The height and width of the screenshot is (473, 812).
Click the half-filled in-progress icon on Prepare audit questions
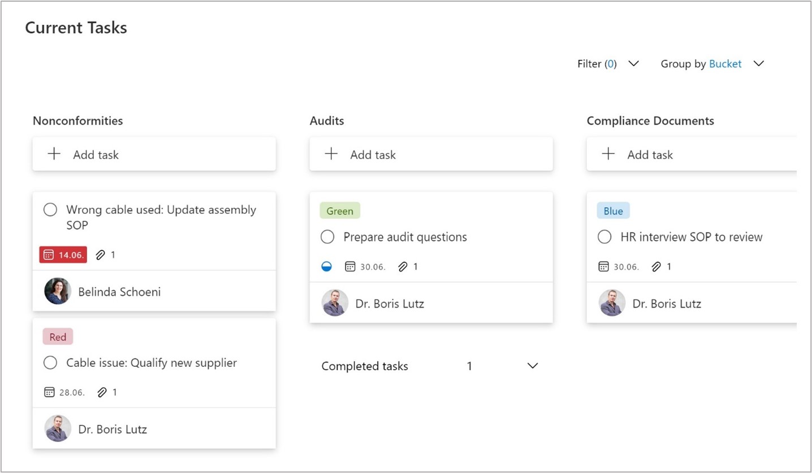click(326, 266)
